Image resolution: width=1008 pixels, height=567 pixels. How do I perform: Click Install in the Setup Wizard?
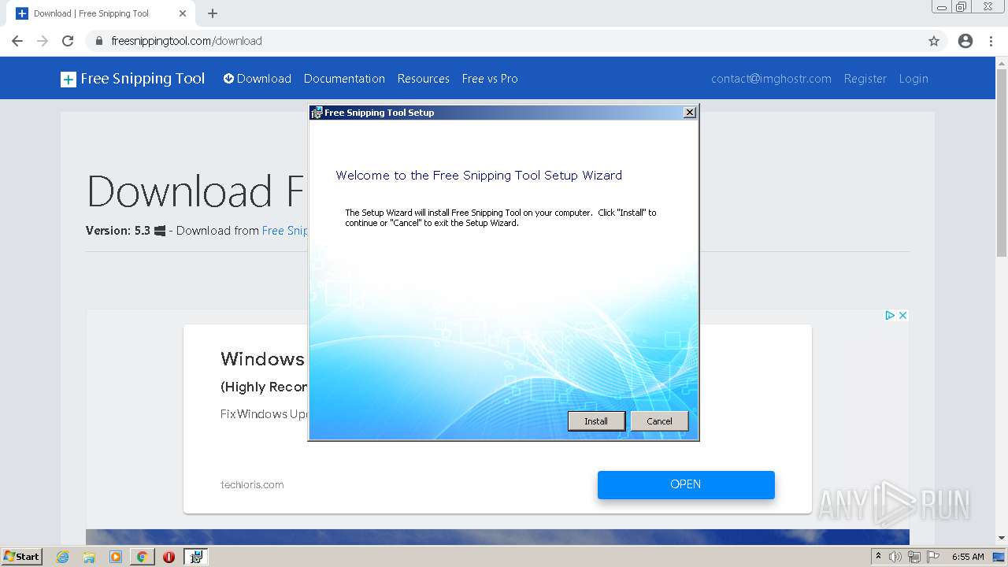tap(596, 421)
